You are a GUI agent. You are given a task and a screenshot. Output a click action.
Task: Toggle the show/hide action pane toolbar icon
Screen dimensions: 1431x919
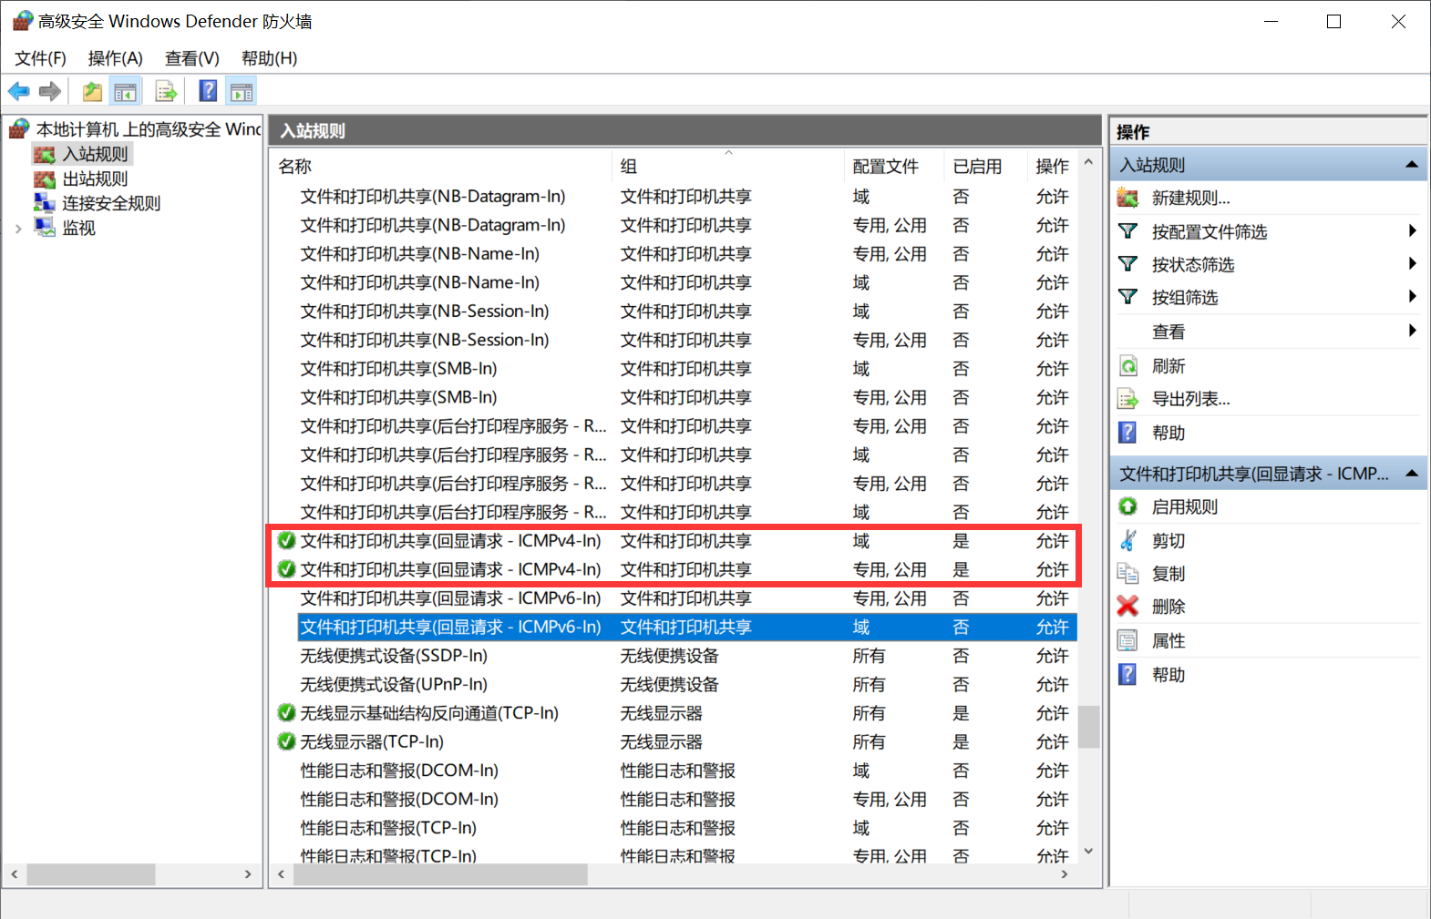(242, 91)
